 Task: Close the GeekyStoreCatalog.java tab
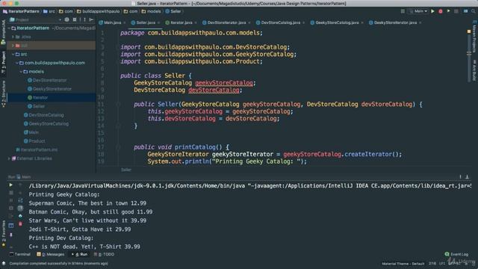(x=362, y=23)
